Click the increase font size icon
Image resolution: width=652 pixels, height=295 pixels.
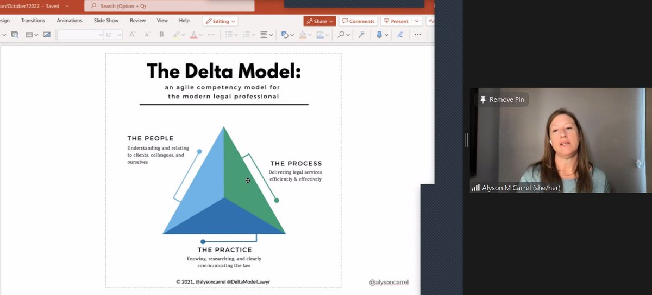133,35
